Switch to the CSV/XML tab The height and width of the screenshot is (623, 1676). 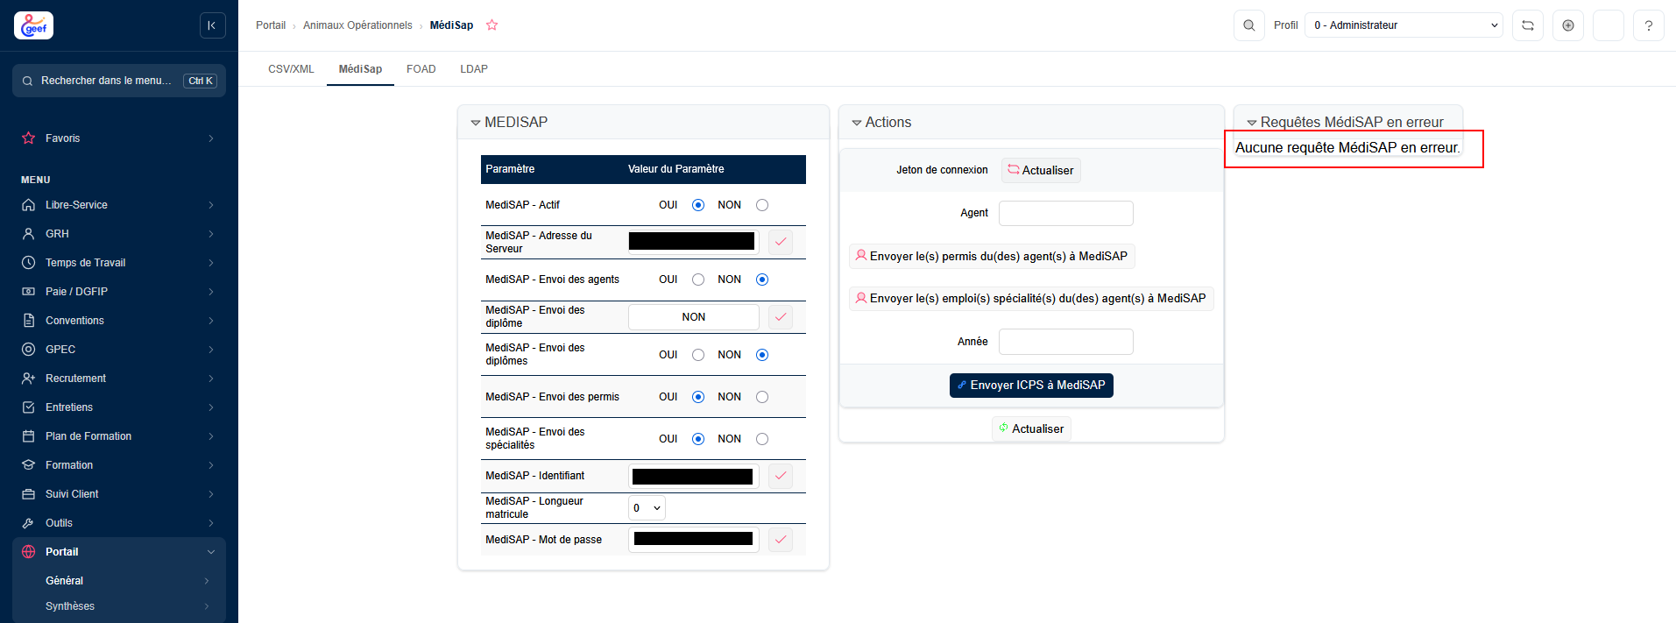(291, 69)
